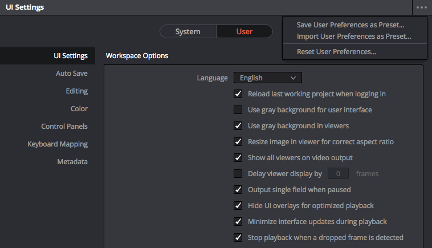Viewport: 432px width, 248px height.
Task: Uncheck Reload last working project checkbox
Action: point(238,94)
